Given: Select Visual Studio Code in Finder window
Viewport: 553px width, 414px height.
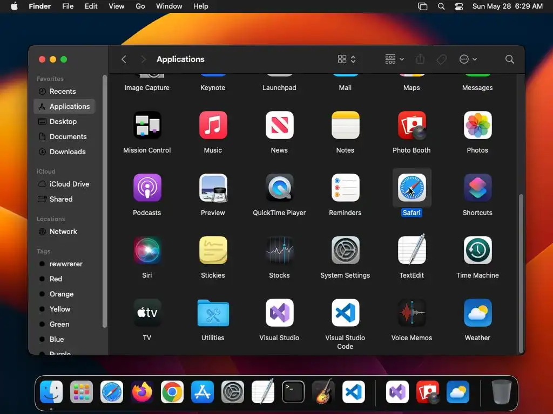Looking at the screenshot, I should point(345,313).
